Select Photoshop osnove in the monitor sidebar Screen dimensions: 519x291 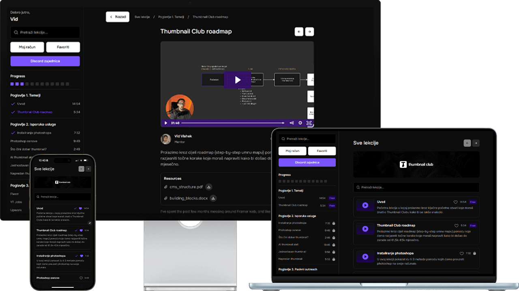click(25, 141)
